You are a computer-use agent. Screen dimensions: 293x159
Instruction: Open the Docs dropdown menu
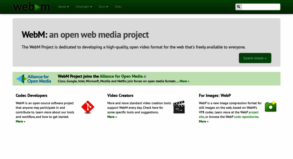click(103, 7)
